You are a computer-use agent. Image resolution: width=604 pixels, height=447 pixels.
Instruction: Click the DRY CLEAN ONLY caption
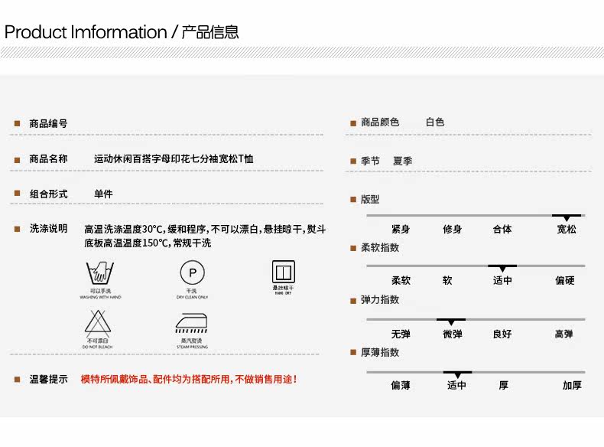click(192, 297)
